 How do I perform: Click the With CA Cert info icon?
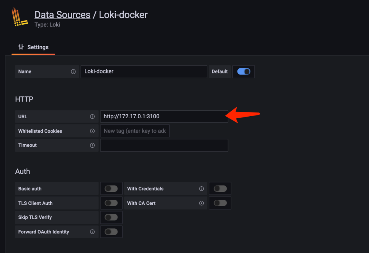coord(202,203)
